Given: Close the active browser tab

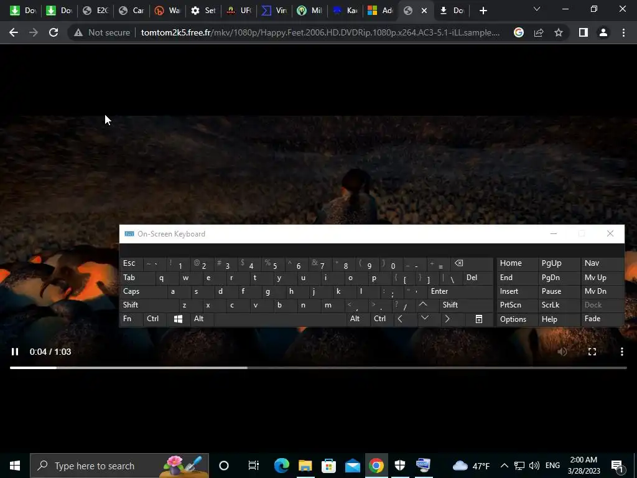Looking at the screenshot, I should [x=424, y=11].
